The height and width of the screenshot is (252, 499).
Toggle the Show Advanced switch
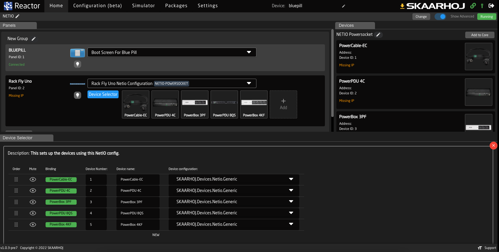tap(440, 17)
